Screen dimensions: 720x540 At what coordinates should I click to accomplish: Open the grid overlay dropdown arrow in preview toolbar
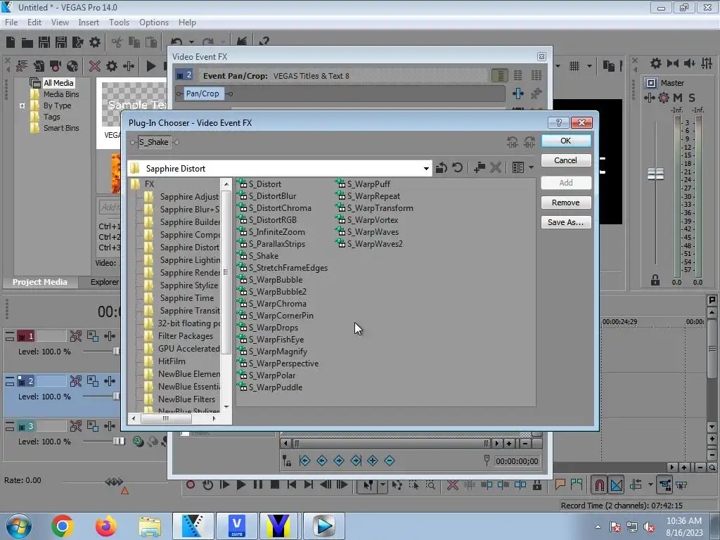coord(589,66)
